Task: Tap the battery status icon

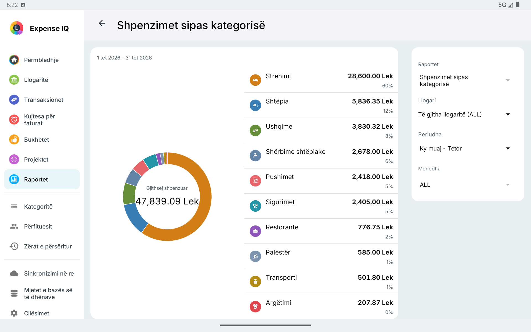Action: [518, 5]
